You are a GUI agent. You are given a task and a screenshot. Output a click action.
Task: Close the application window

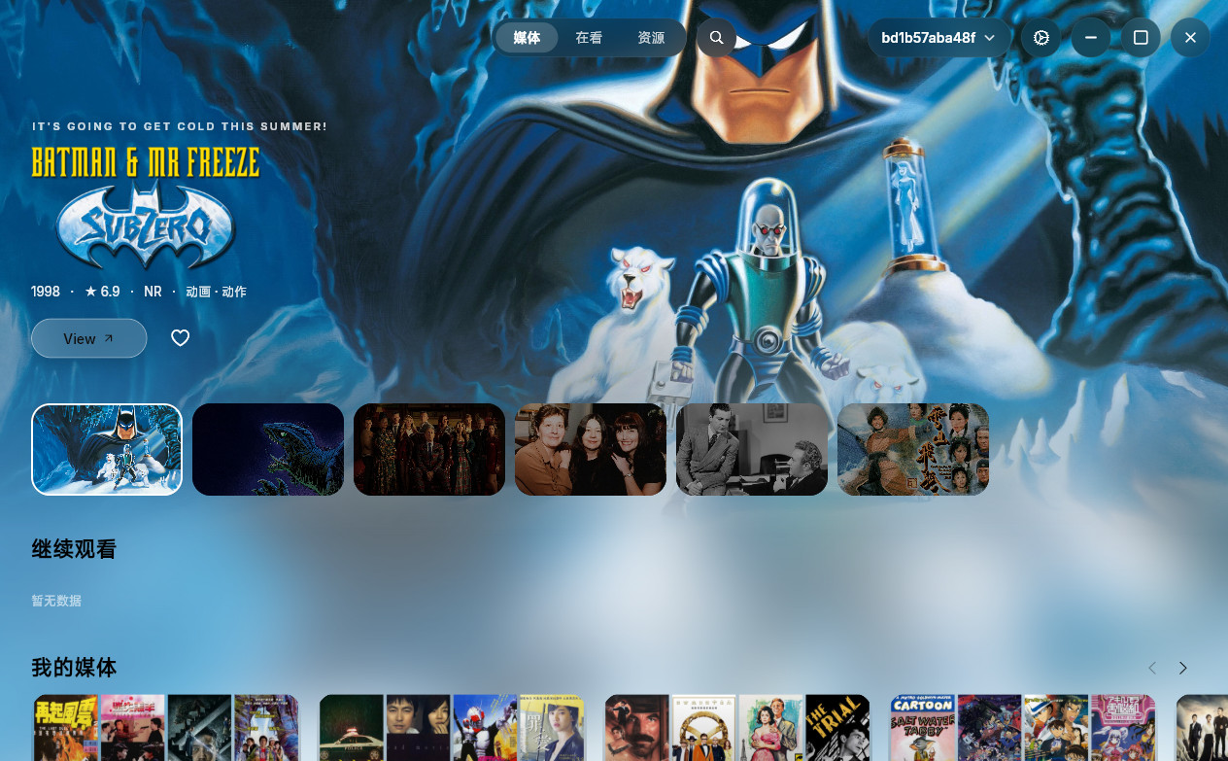coord(1190,38)
